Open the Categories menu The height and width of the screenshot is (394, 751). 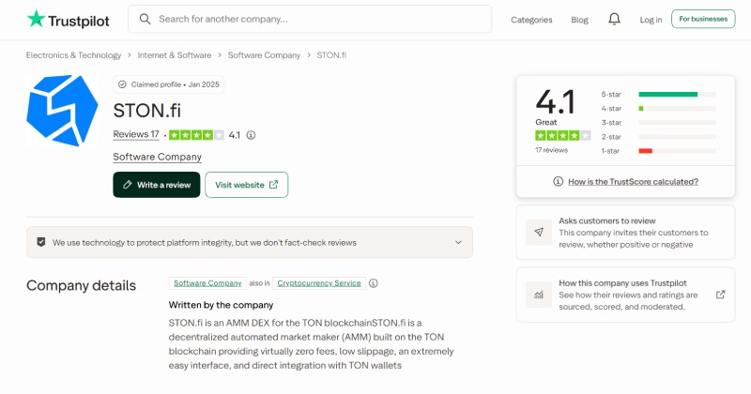pyautogui.click(x=531, y=20)
